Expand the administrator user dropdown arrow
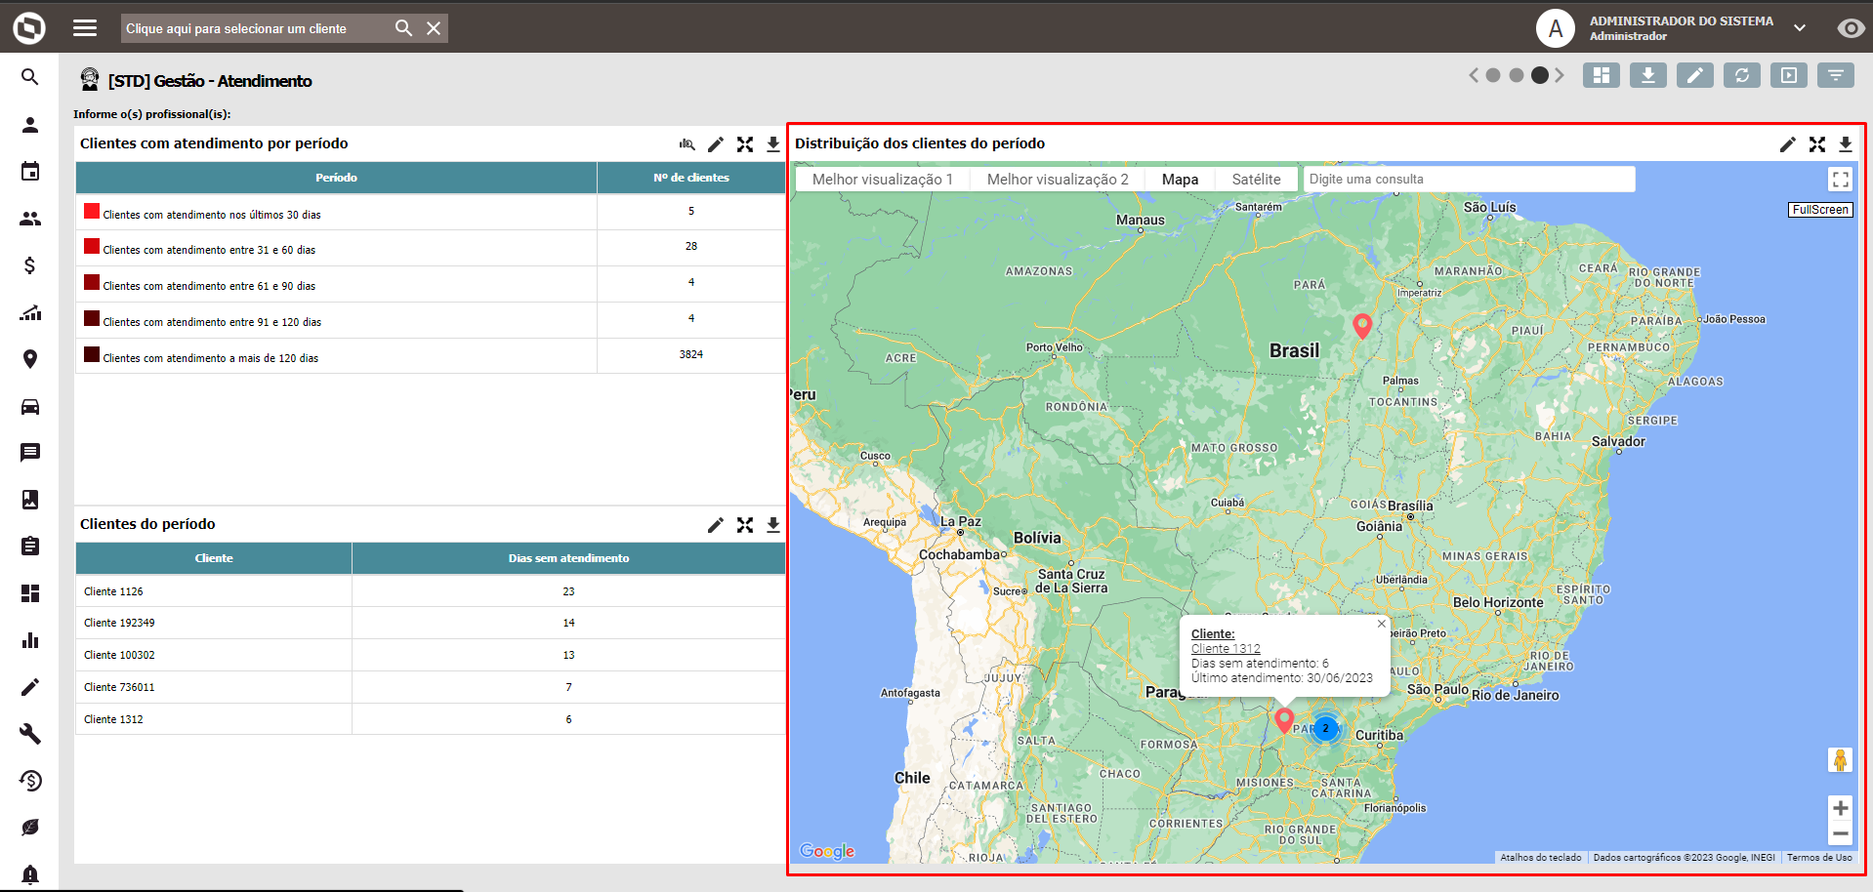1873x892 pixels. point(1800,28)
